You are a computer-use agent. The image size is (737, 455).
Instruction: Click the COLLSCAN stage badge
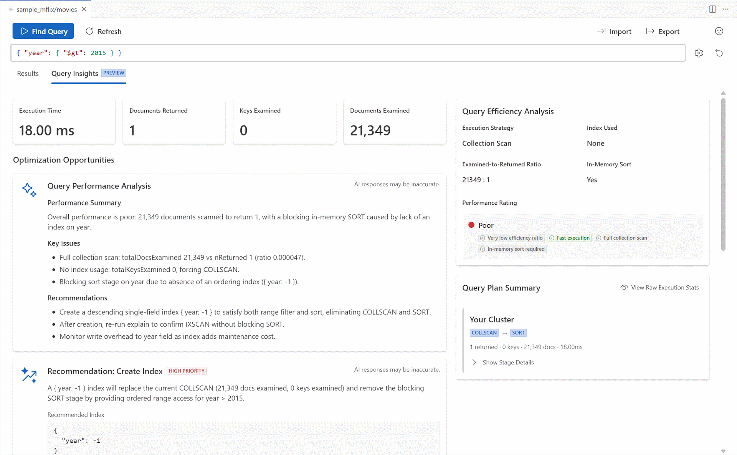point(484,333)
